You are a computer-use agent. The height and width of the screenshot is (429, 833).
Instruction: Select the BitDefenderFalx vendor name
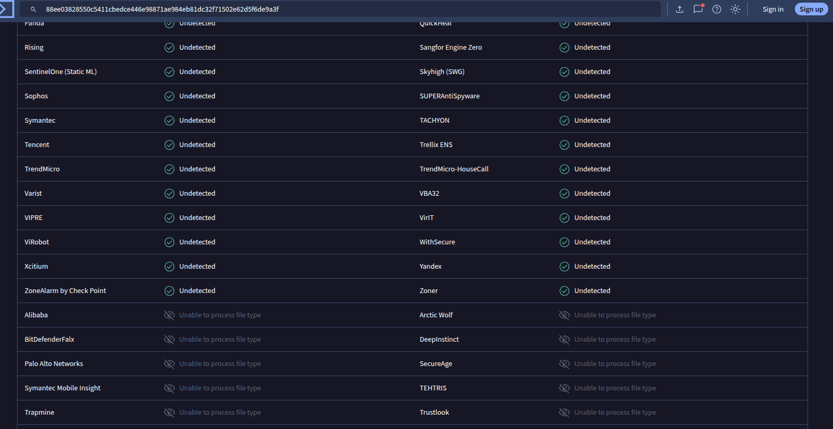(49, 340)
